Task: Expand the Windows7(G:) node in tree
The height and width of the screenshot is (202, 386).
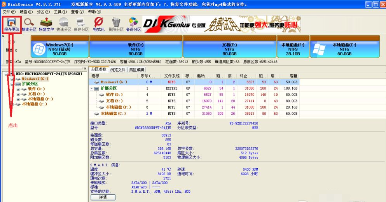Action: tap(12, 79)
